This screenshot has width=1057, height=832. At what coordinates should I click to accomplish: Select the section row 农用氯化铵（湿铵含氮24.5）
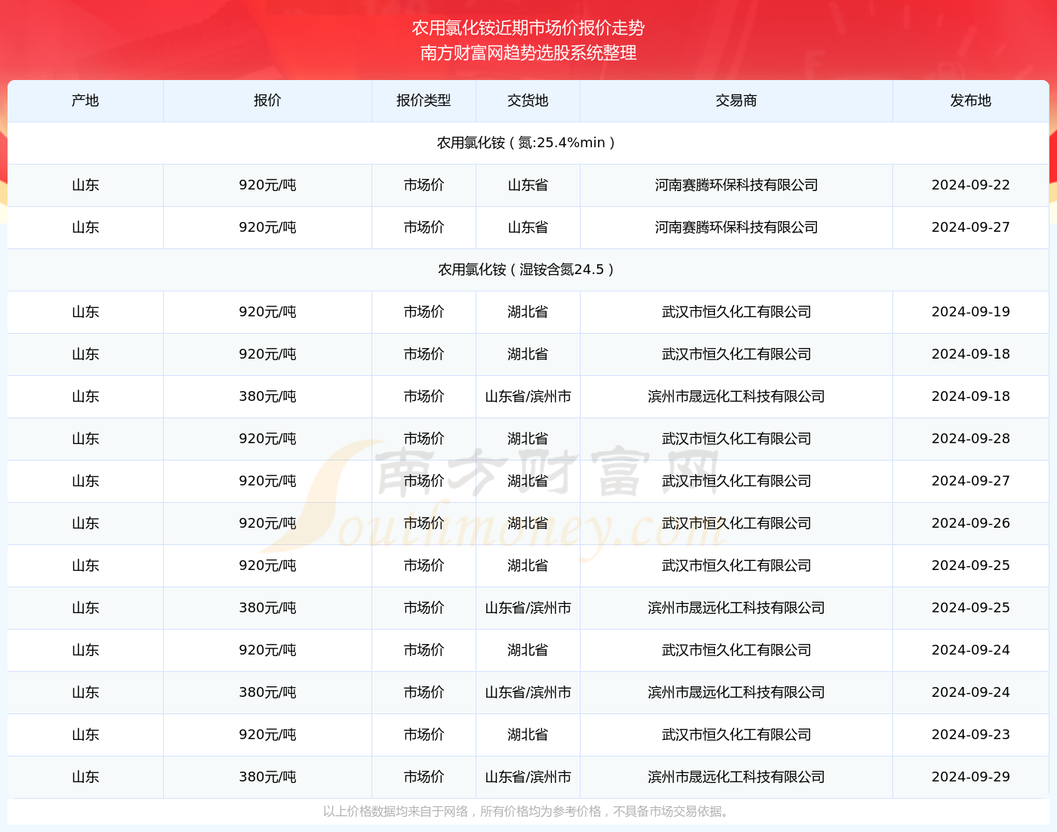pos(528,270)
